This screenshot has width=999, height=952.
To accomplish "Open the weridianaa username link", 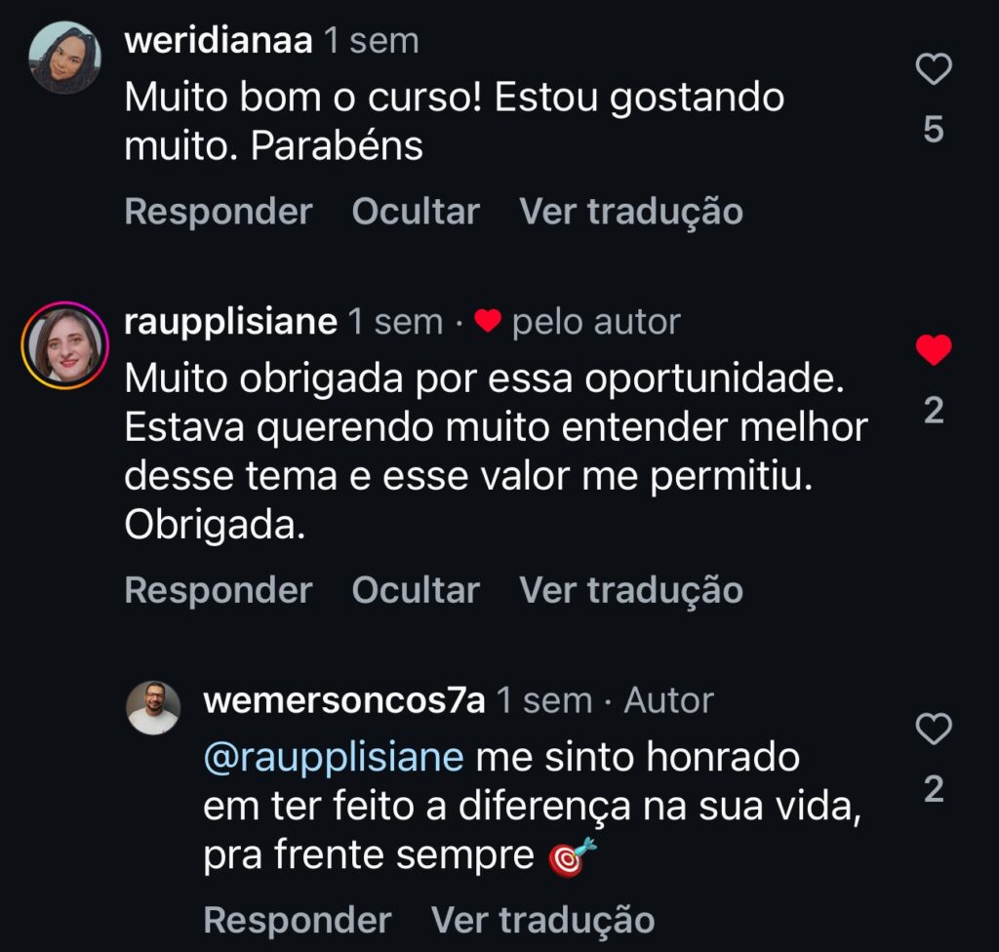I will (219, 41).
